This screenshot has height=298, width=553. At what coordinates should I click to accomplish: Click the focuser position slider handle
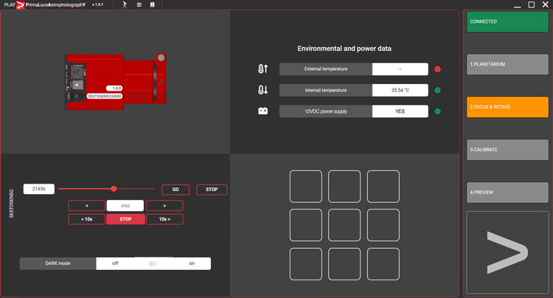point(114,189)
